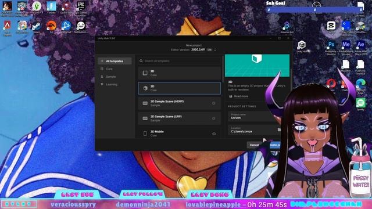Open The Sims 4 desktop shortcut
Image resolution: width=372 pixels, height=209 pixels.
(x=37, y=7)
